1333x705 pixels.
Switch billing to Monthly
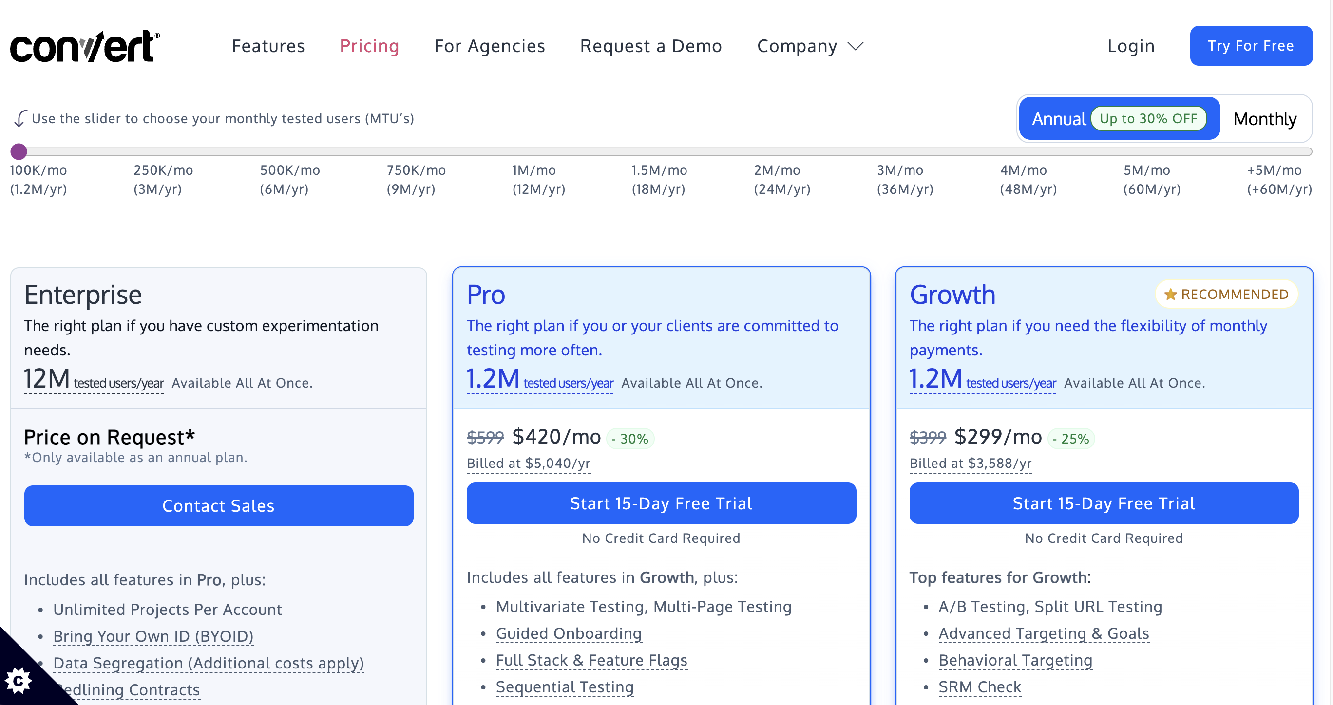tap(1265, 118)
